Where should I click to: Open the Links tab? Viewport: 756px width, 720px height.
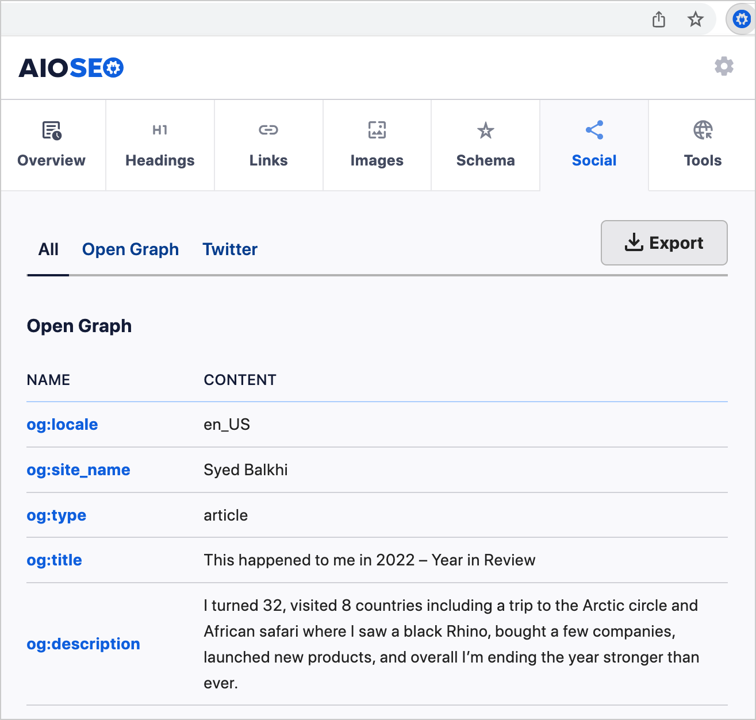268,145
